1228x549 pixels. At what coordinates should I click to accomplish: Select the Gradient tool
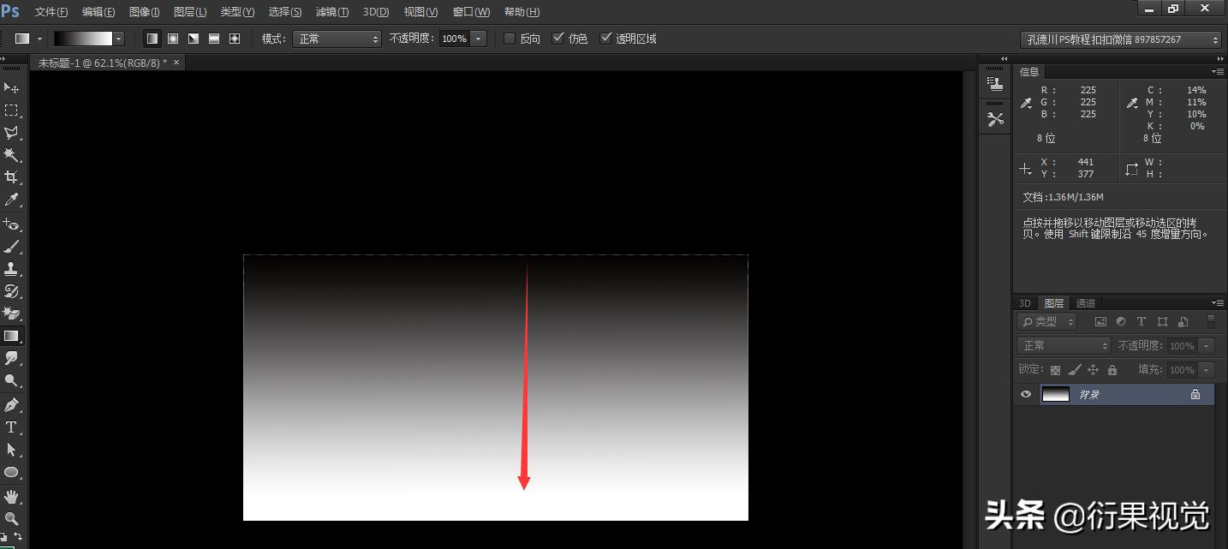coord(12,336)
